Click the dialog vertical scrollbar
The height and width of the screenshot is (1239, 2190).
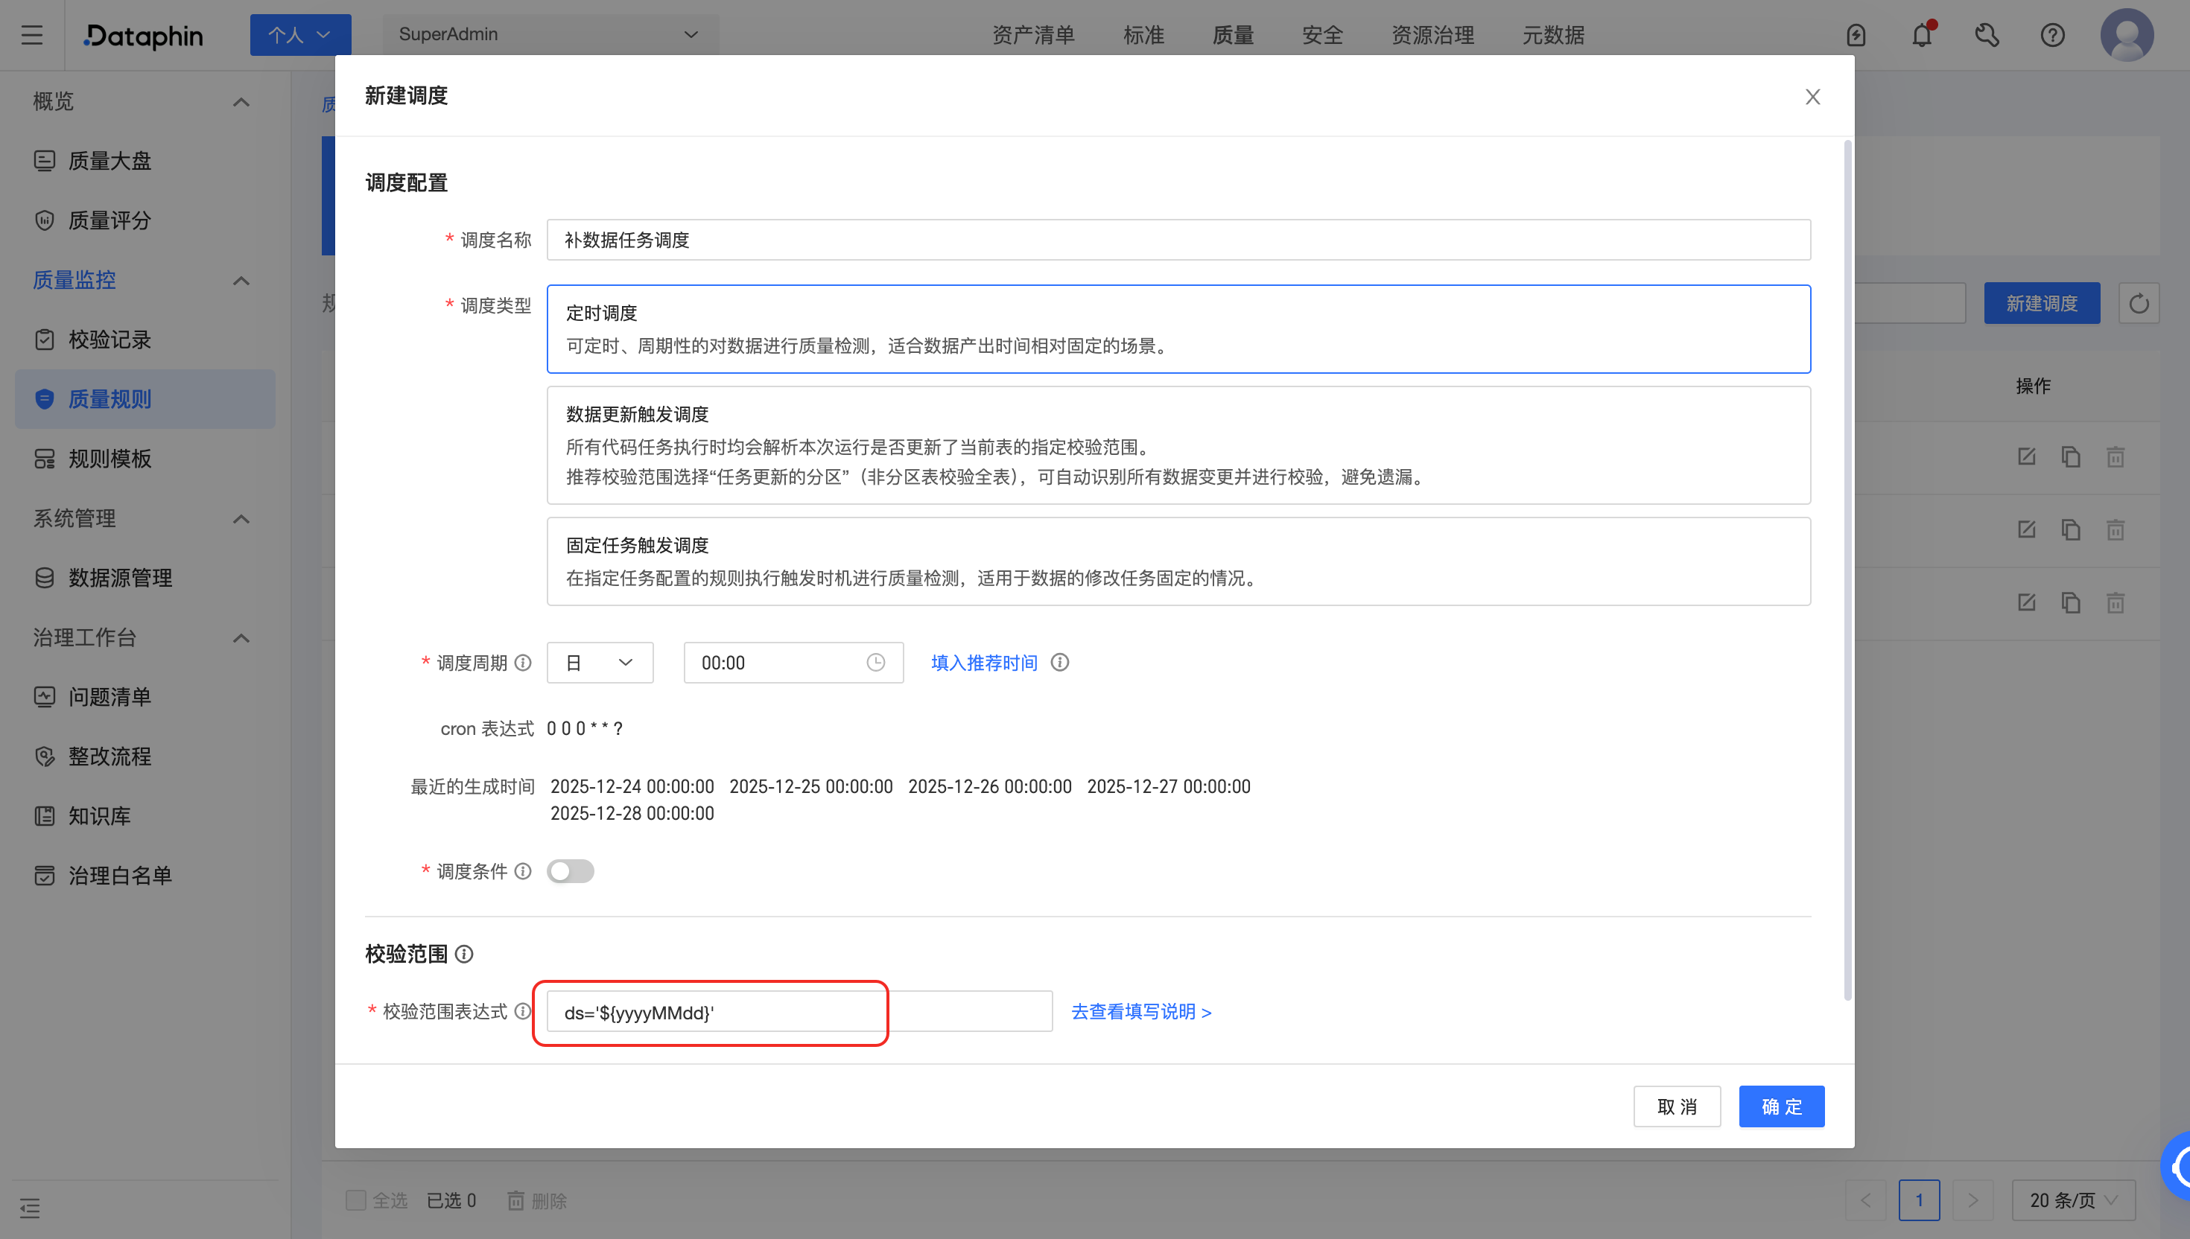[1847, 570]
